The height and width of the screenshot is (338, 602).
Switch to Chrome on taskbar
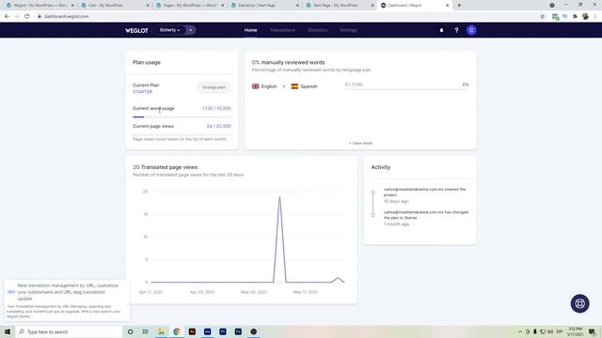point(177,331)
